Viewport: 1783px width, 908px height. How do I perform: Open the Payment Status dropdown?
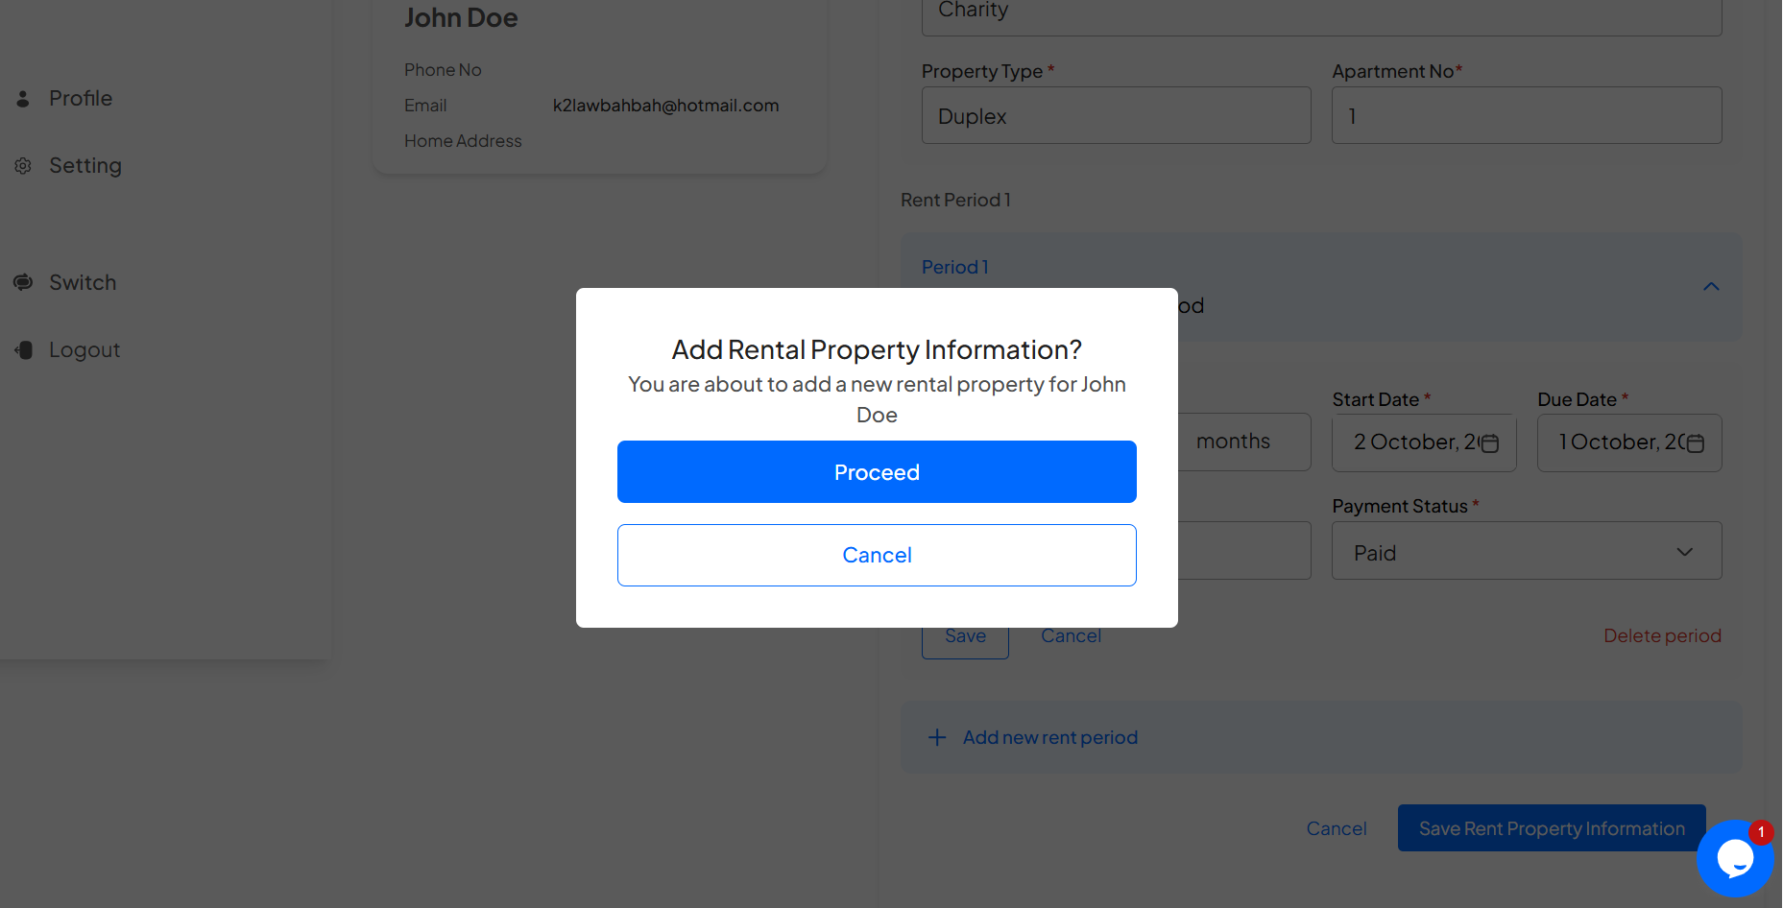[1527, 551]
